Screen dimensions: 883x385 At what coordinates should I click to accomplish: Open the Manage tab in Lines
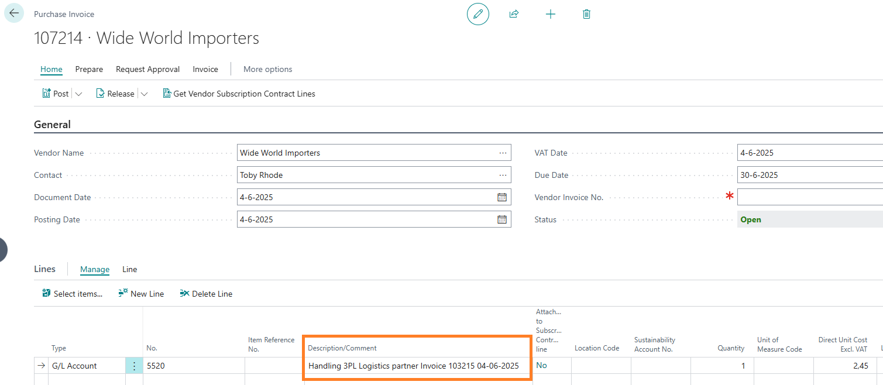95,269
